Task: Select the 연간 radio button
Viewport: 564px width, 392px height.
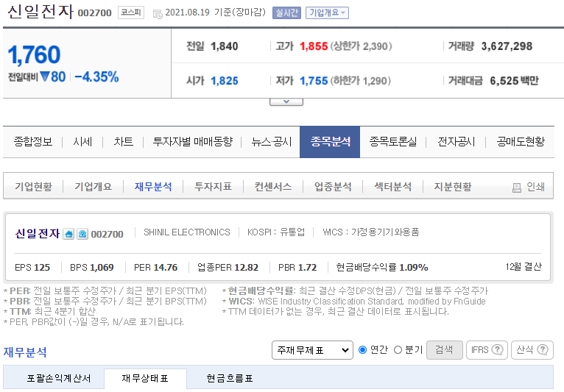Action: pos(362,349)
